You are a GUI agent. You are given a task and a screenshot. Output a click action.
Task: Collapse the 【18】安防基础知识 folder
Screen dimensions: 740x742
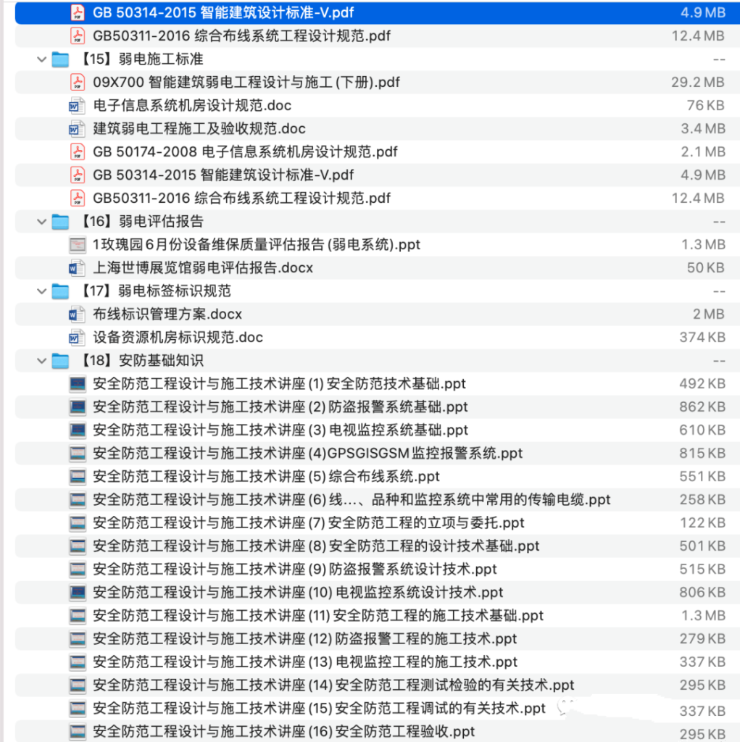pos(41,360)
